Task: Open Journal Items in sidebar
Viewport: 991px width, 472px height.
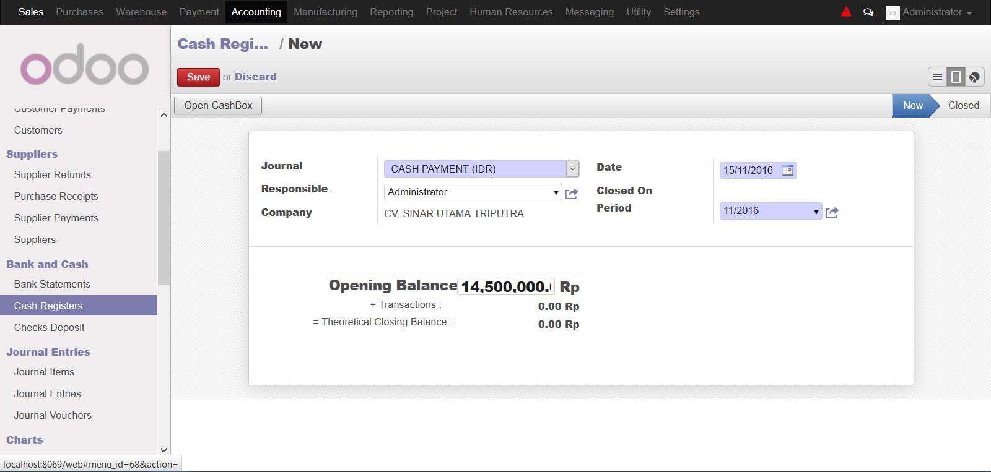Action: pos(44,372)
